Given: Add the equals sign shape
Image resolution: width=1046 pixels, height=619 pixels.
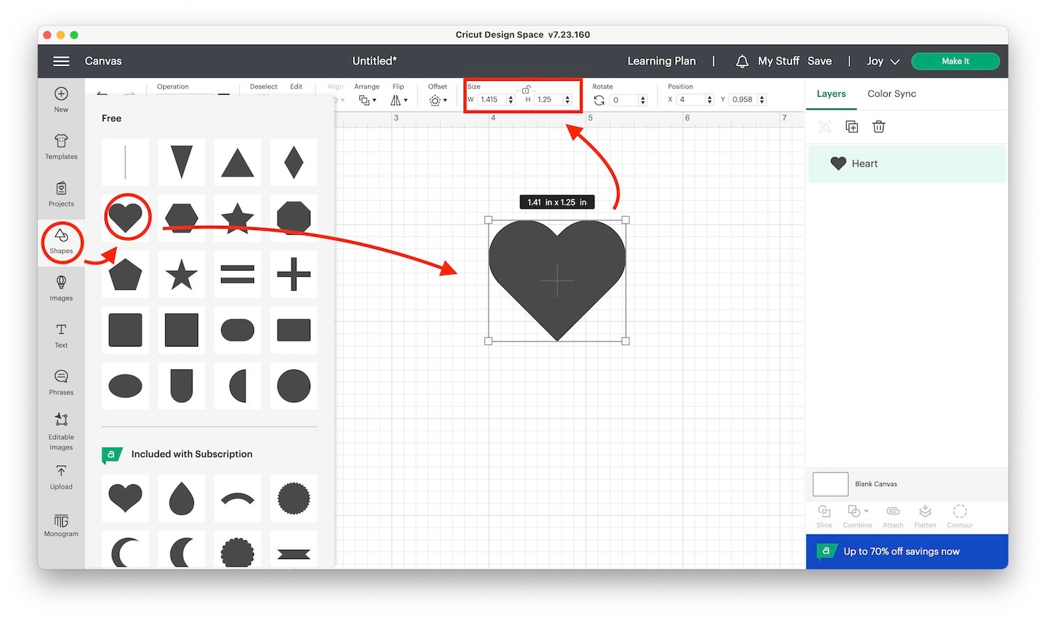Looking at the screenshot, I should 237,274.
